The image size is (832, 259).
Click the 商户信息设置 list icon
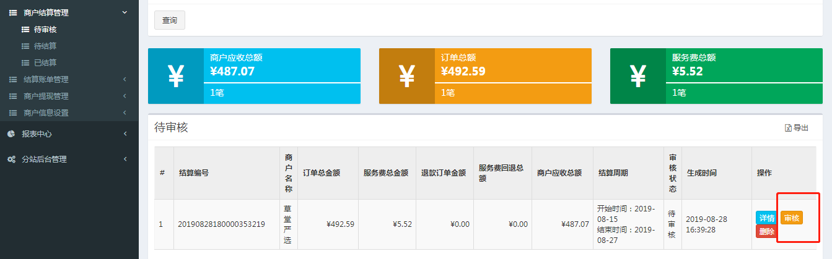(x=12, y=113)
